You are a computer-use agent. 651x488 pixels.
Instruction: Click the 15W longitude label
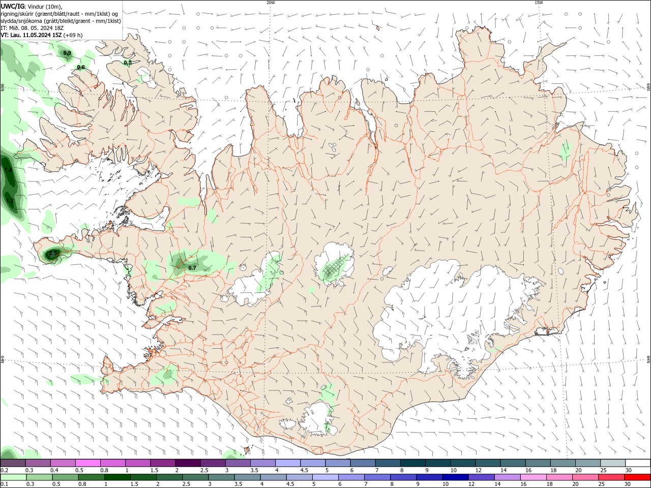pos(539,3)
